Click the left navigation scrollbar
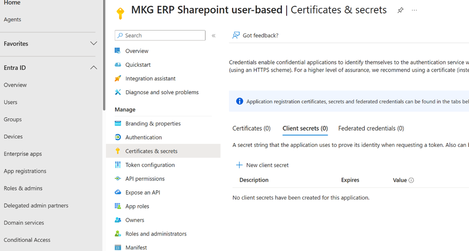Viewport: 469px width, 251px height. [x=104, y=54]
